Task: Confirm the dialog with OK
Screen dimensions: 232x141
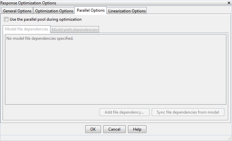Action: pyautogui.click(x=93, y=129)
